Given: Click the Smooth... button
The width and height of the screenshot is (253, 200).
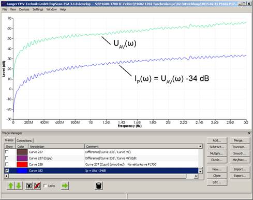Looking at the screenshot, I should tap(240, 153).
